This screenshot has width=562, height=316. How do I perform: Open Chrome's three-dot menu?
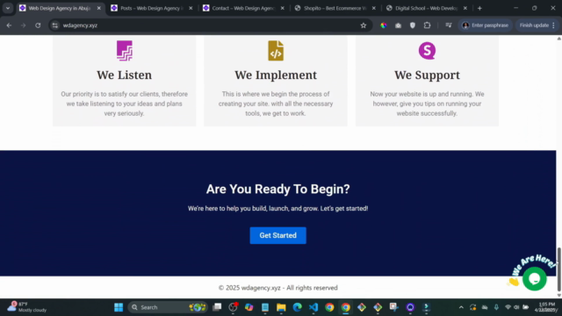click(554, 25)
